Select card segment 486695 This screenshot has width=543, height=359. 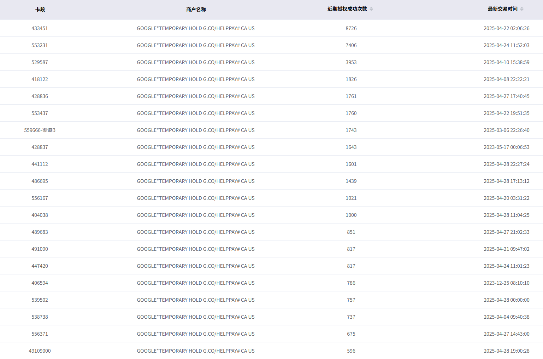[40, 181]
